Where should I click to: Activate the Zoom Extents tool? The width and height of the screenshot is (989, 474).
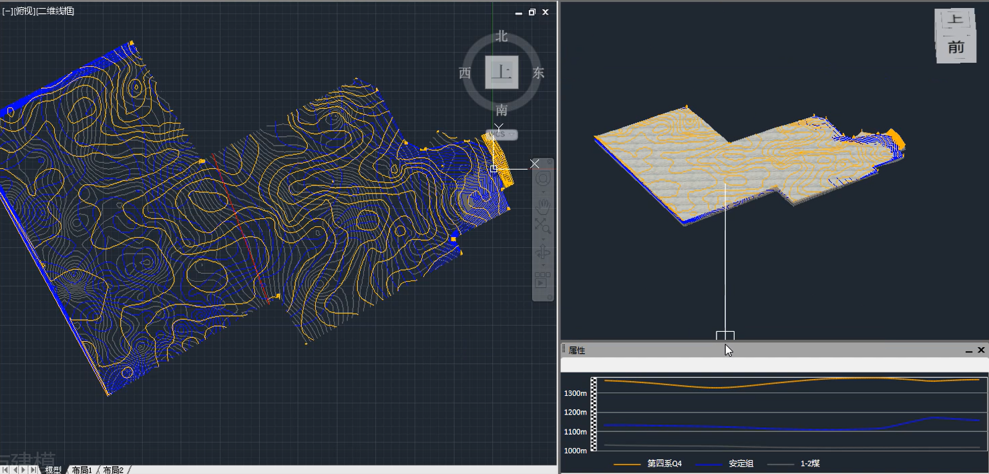pyautogui.click(x=543, y=225)
